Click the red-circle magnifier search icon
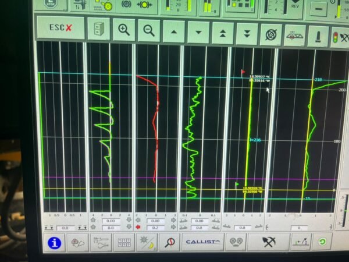The width and height of the screenshot is (349, 262). pos(170,243)
